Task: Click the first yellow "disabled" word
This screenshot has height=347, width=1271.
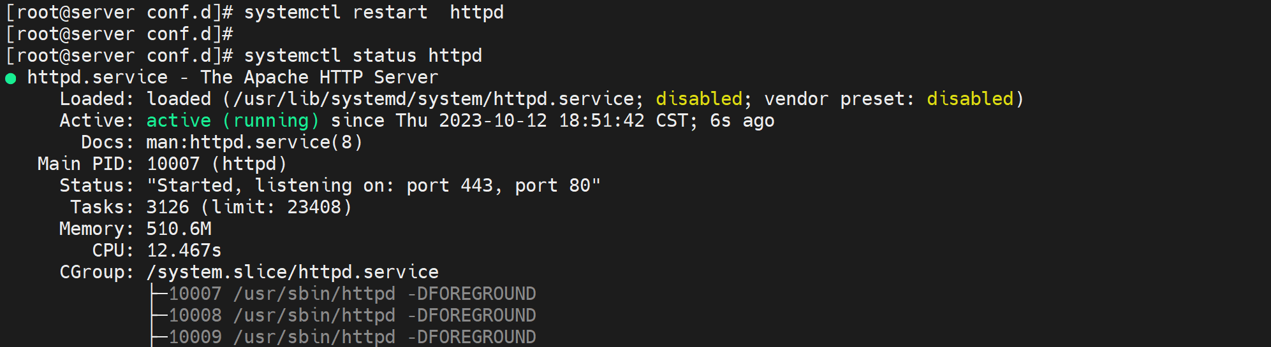Action: [699, 99]
